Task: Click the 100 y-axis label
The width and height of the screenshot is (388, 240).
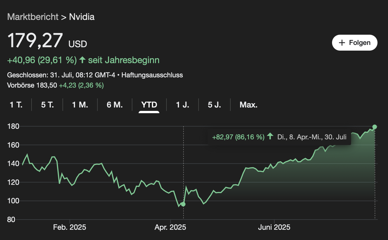Action: coord(13,201)
